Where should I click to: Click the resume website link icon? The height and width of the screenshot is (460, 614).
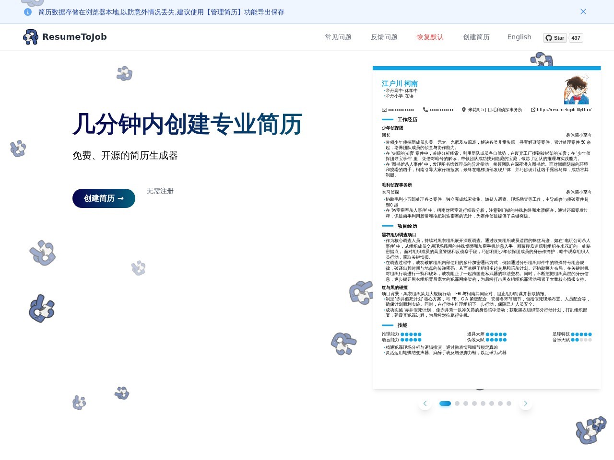pos(533,110)
